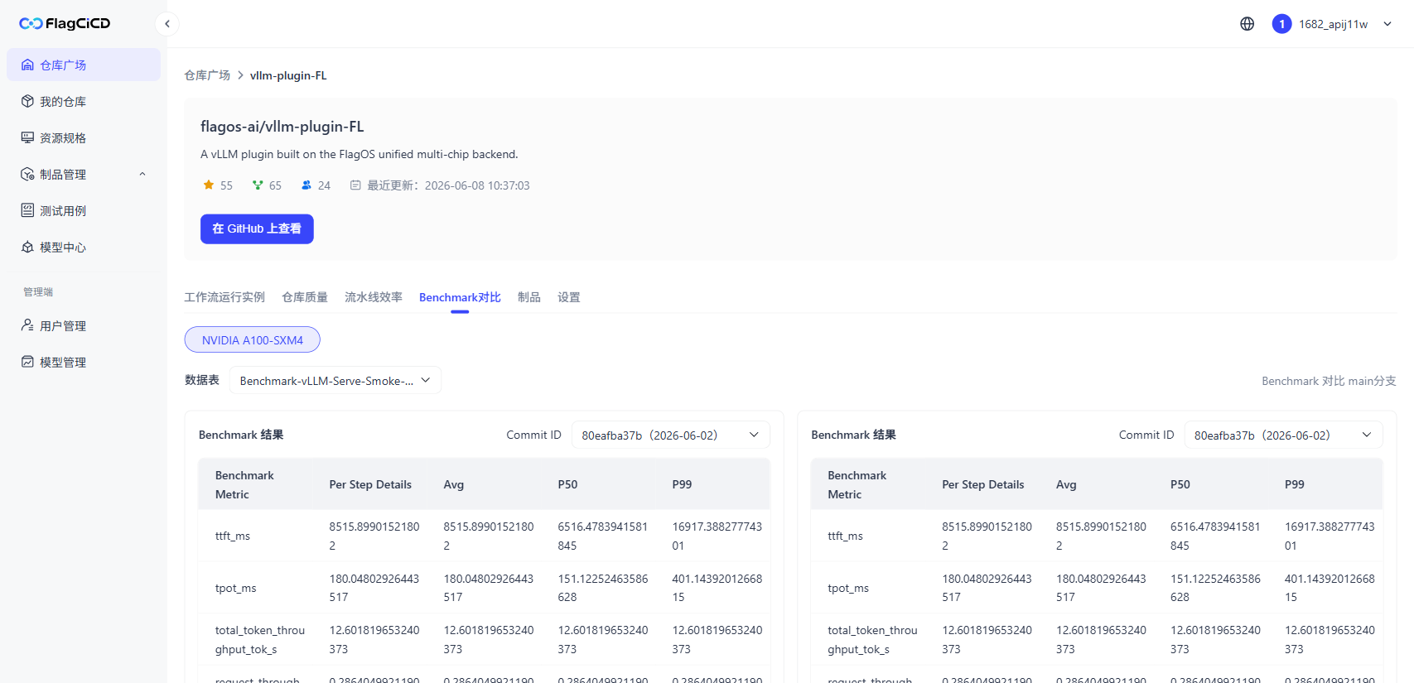The width and height of the screenshot is (1414, 683).
Task: Click the 我的仓库 cube icon
Action: coord(27,101)
